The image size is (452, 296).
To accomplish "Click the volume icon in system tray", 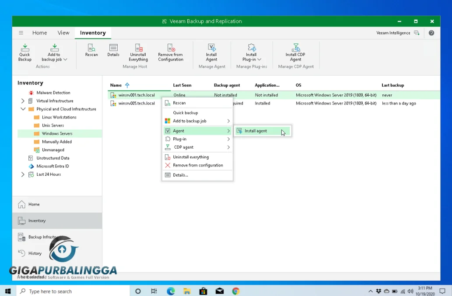I will pos(410,291).
